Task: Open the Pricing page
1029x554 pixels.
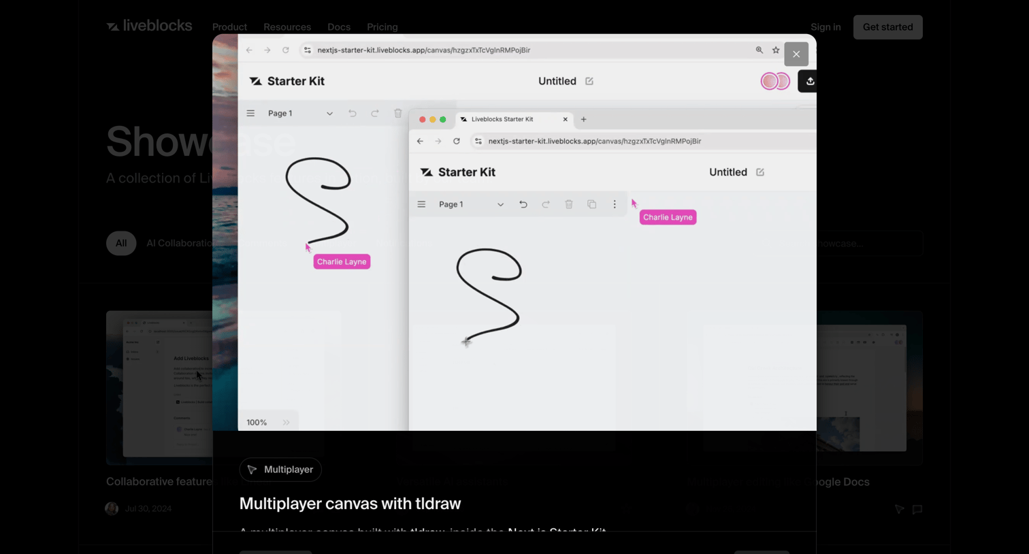Action: click(382, 27)
